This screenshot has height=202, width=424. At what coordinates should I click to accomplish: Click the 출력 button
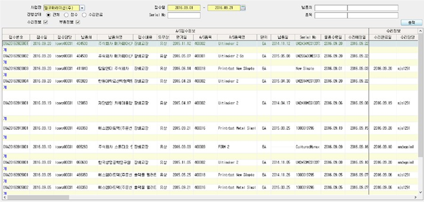(x=411, y=23)
